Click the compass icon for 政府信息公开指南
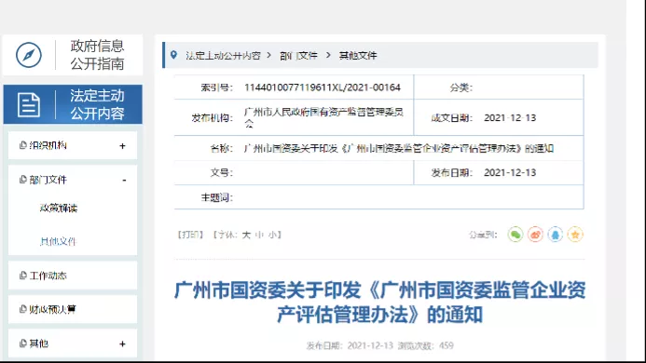The width and height of the screenshot is (646, 363). click(x=29, y=55)
